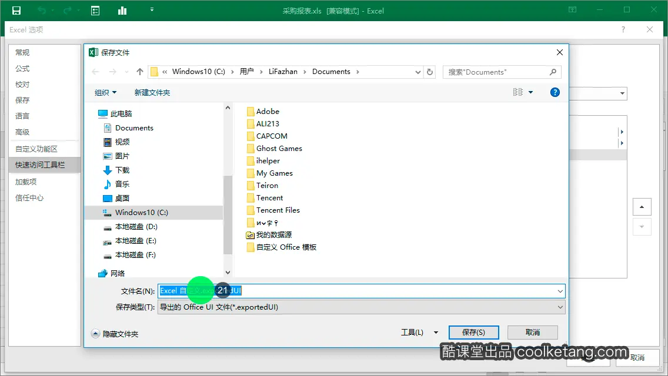Click the help question mark in Excel Options
Screen dimensions: 668x376
point(623,29)
